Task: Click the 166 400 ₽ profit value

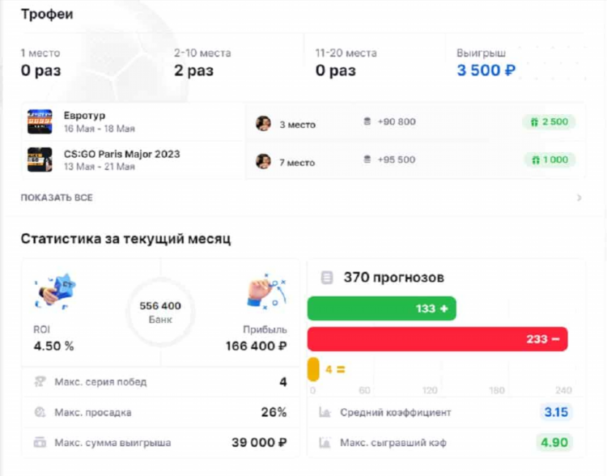Action: pyautogui.click(x=257, y=346)
